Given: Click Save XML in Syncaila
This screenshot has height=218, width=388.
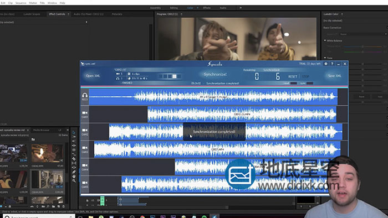Looking at the screenshot, I should point(334,76).
